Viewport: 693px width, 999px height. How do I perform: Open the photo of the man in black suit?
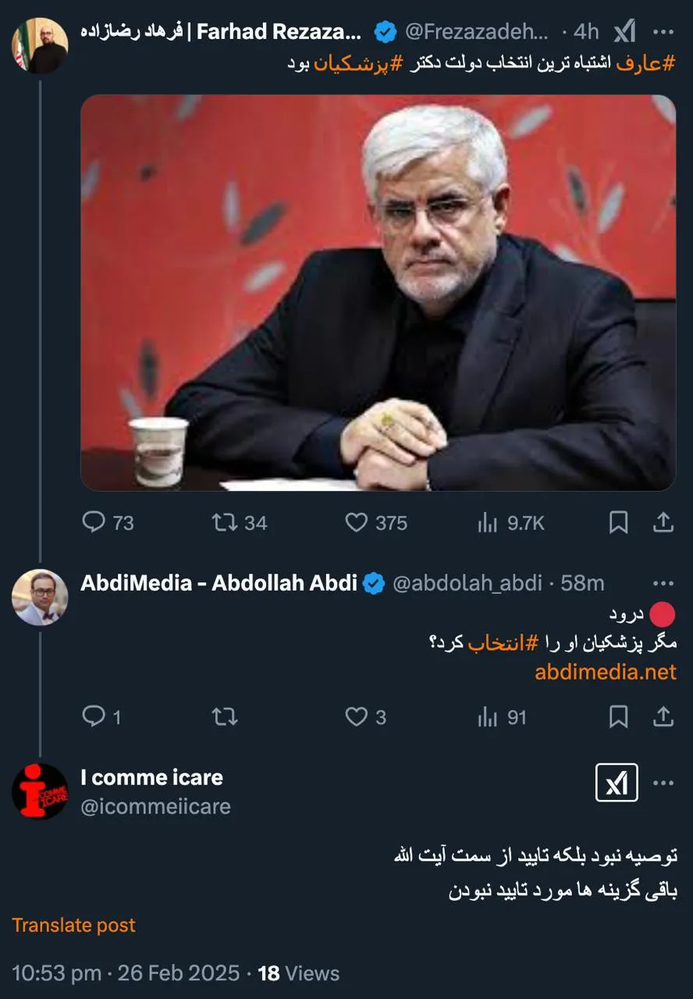coord(378,293)
